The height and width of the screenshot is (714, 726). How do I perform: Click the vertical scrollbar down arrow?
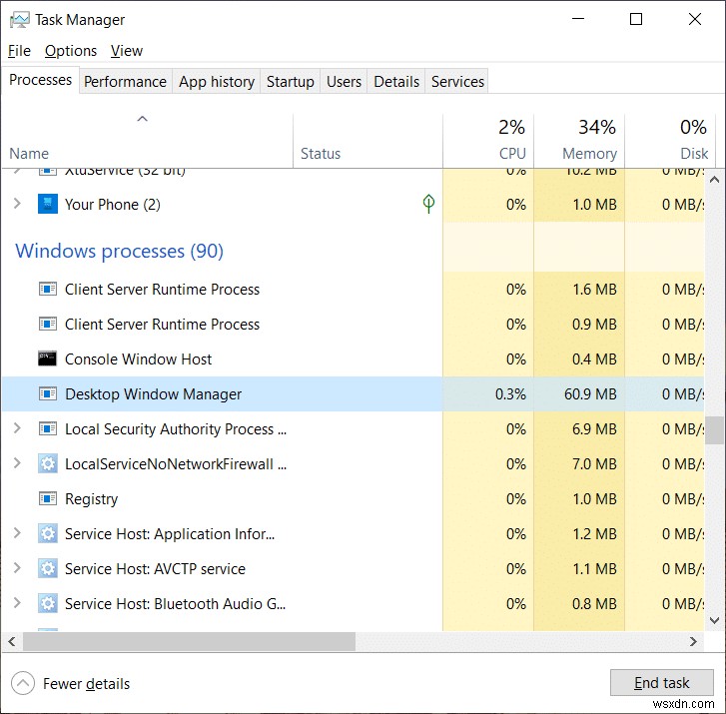tap(714, 620)
